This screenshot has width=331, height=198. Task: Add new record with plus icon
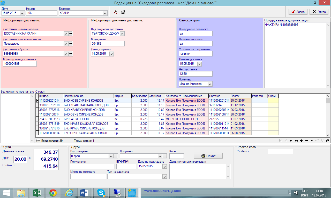302,141
